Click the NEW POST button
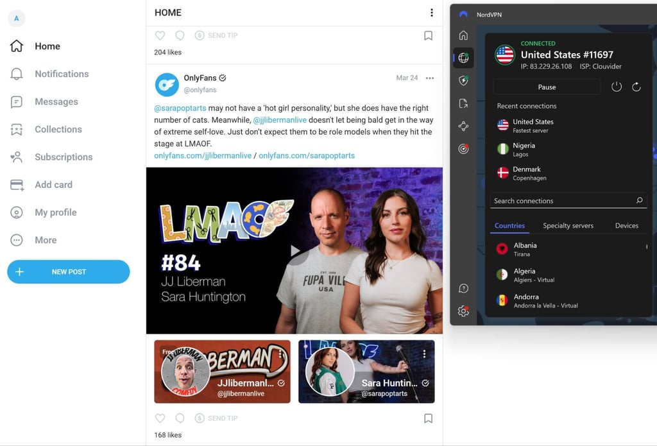The image size is (657, 446). point(68,271)
